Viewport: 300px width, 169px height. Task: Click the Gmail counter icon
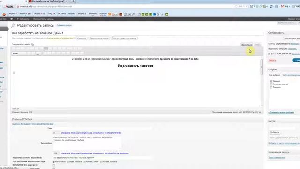pyautogui.click(x=285, y=6)
